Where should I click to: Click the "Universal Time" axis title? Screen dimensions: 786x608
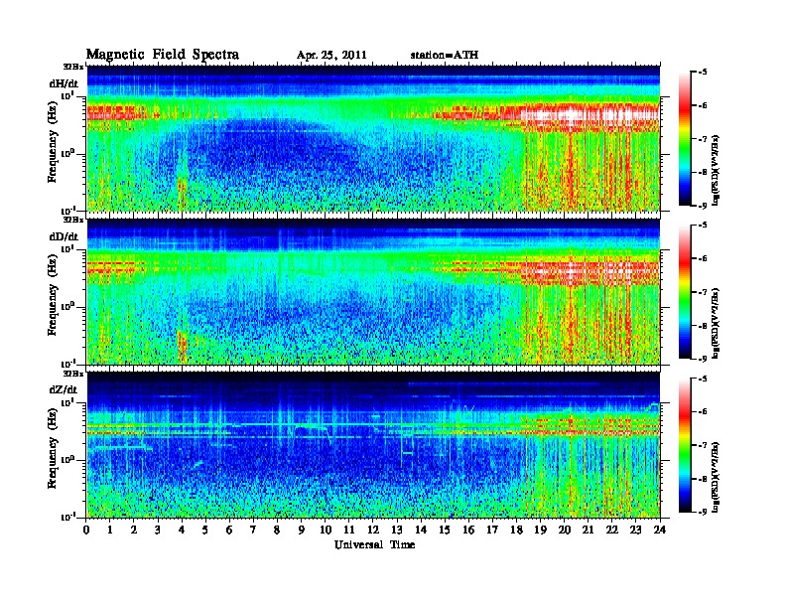[x=374, y=544]
